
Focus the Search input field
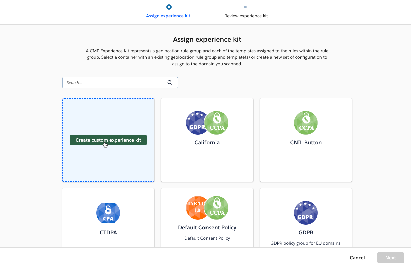120,83
